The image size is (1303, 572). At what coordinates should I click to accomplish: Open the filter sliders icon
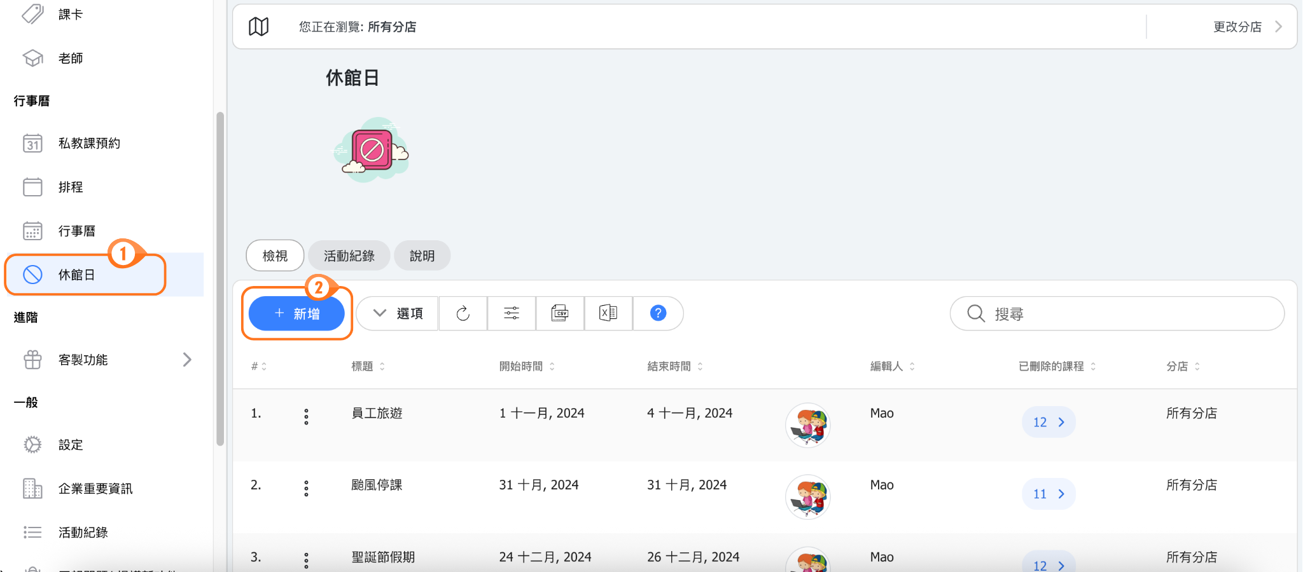point(512,313)
